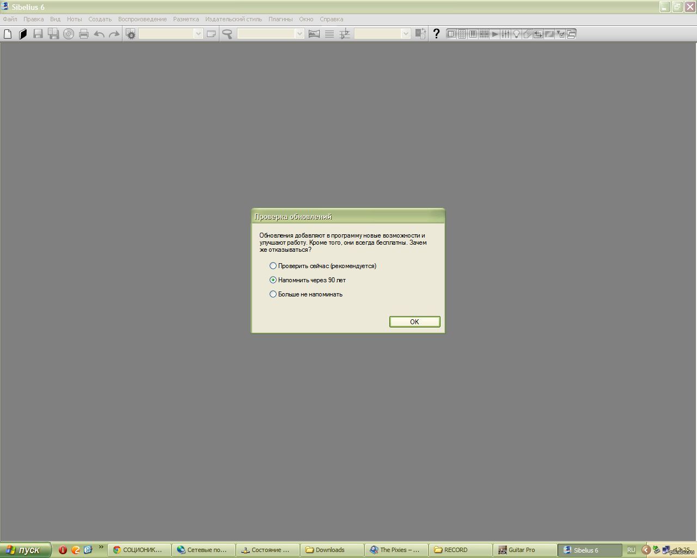Image resolution: width=697 pixels, height=558 pixels.
Task: Switch to the 'Сетевые по…' taskbar window
Action: (204, 550)
